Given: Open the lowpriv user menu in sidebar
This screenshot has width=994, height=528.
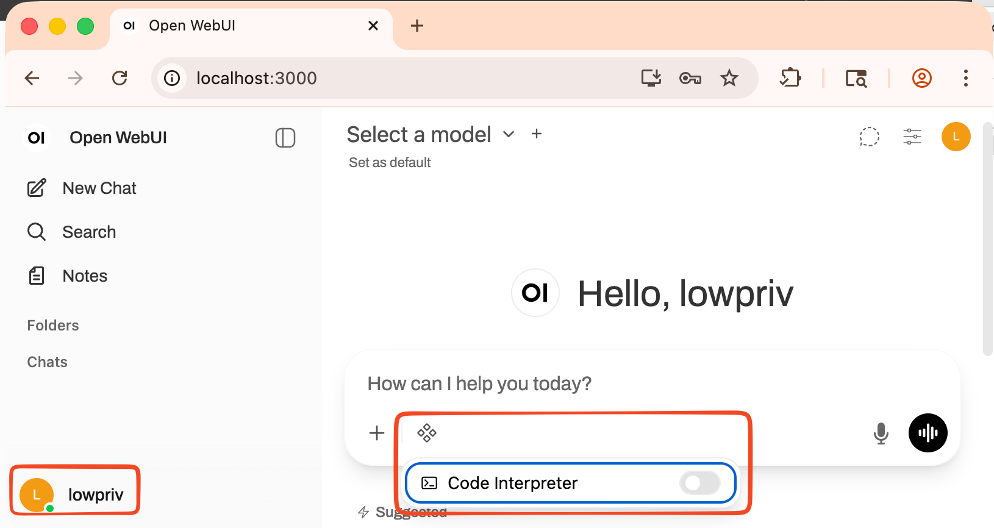Looking at the screenshot, I should [76, 494].
